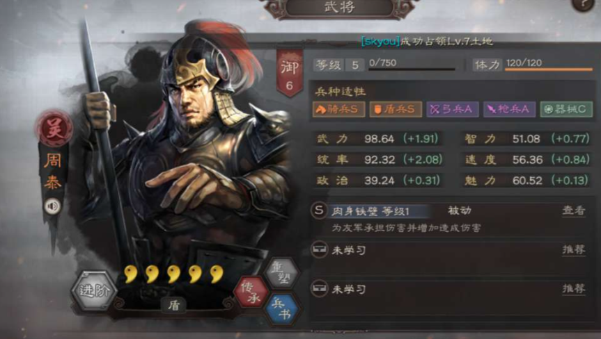Tap the grey 重塑 hexagon
Screen dimensions: 601x339
(282, 272)
